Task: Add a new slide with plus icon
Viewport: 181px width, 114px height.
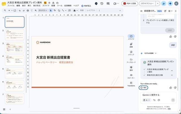Action: pyautogui.click(x=9, y=10)
